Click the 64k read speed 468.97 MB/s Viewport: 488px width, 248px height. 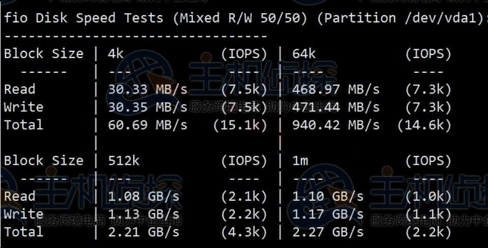335,90
